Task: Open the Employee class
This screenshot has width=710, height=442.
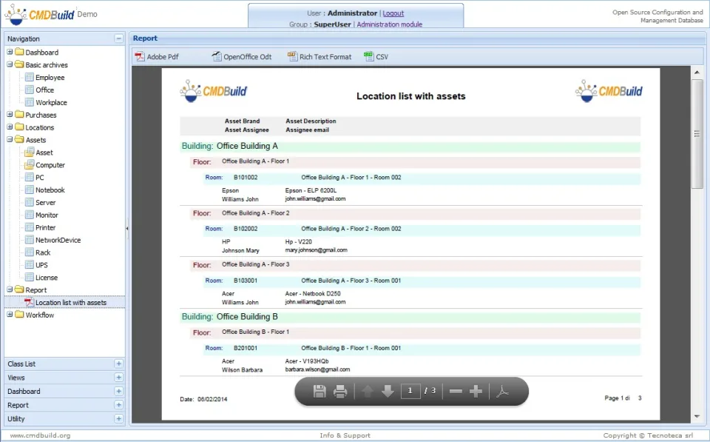Action: coord(50,78)
